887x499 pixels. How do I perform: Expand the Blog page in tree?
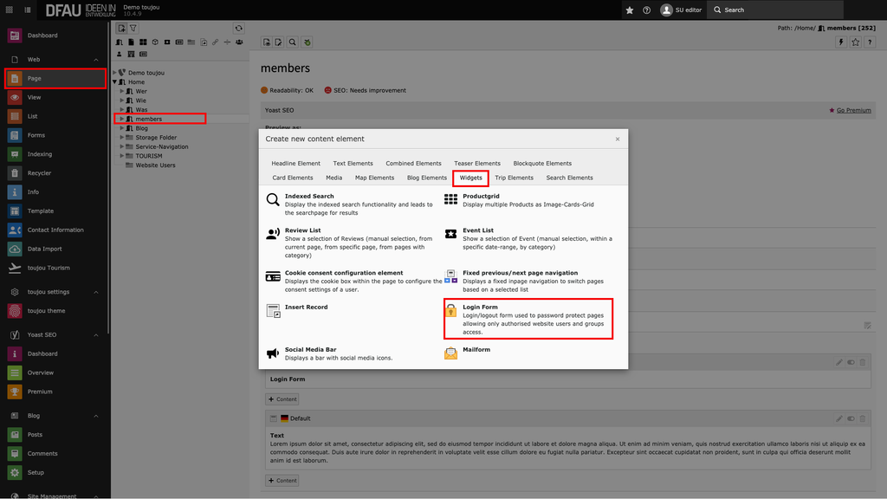[x=122, y=128]
